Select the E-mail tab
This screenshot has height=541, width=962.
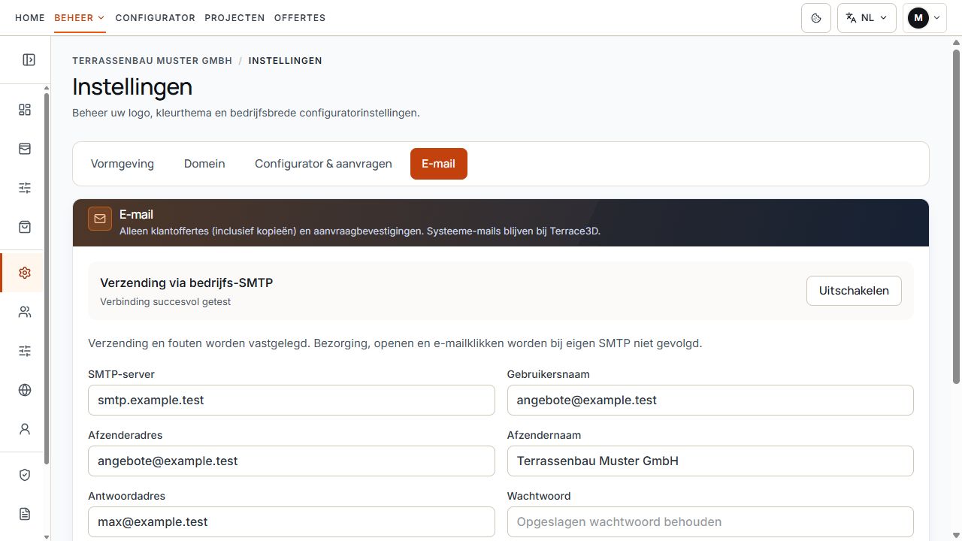click(439, 164)
